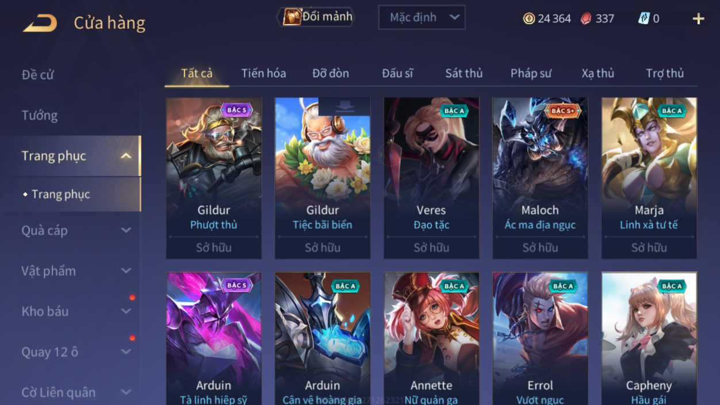Collapse the Trang phục sidebar section
720x405 pixels.
(126, 156)
